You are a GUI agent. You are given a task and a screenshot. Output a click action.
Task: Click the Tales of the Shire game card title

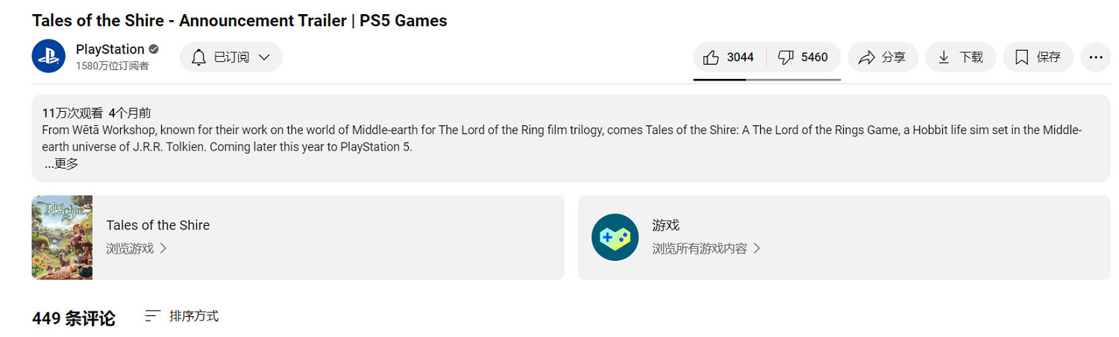pyautogui.click(x=157, y=225)
